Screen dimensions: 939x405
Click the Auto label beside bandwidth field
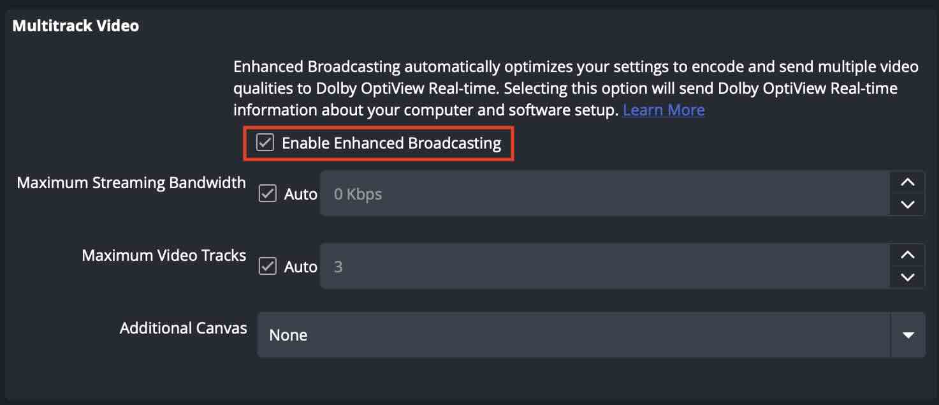301,194
